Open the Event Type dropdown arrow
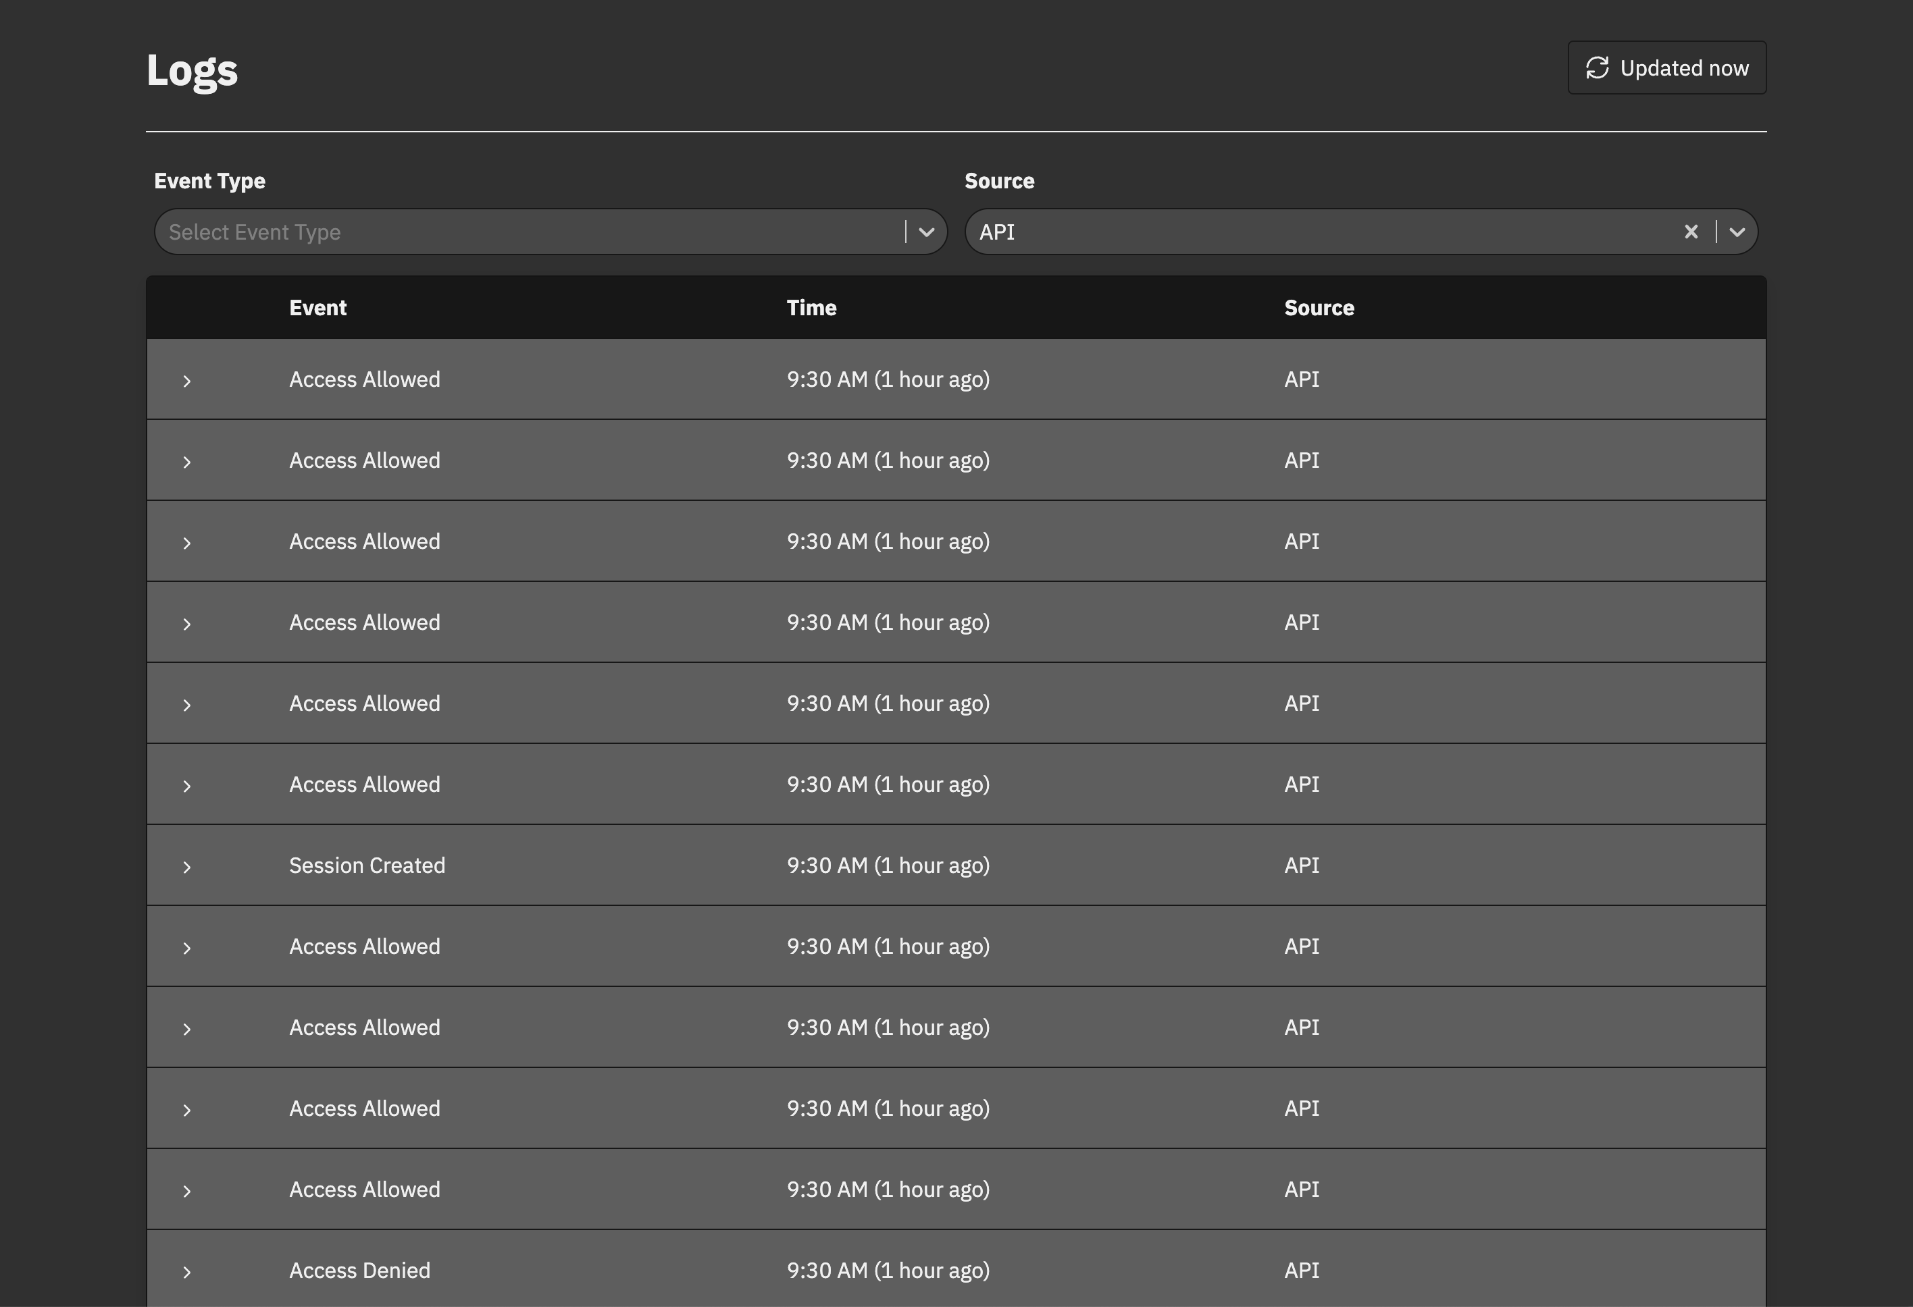Viewport: 1913px width, 1307px height. 926,232
